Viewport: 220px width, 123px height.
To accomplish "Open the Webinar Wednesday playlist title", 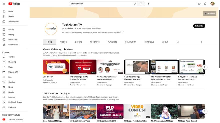I will pyautogui.click(x=52, y=49).
